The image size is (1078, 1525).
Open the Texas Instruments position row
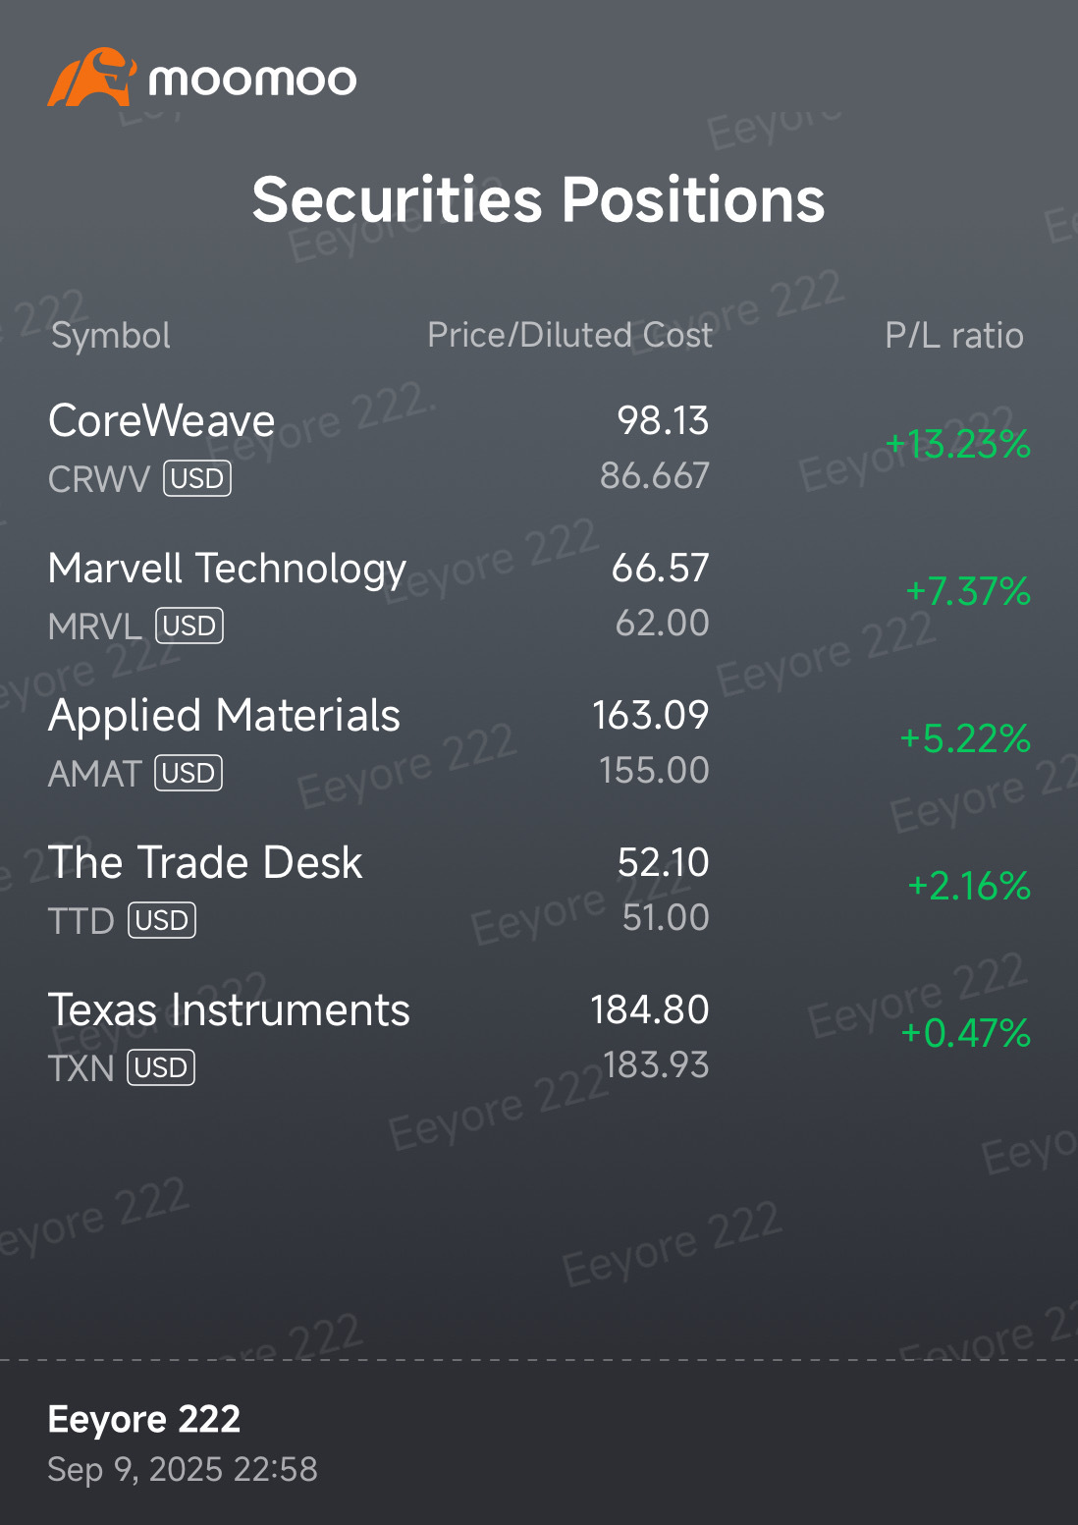539,1037
